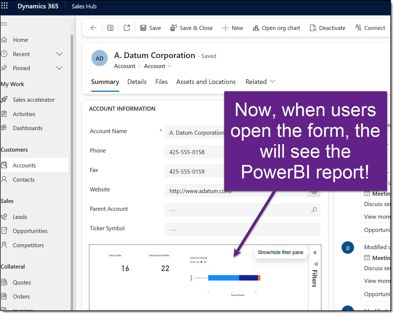Image resolution: width=395 pixels, height=315 pixels.
Task: Click the Save & Close icon
Action: pos(173,28)
